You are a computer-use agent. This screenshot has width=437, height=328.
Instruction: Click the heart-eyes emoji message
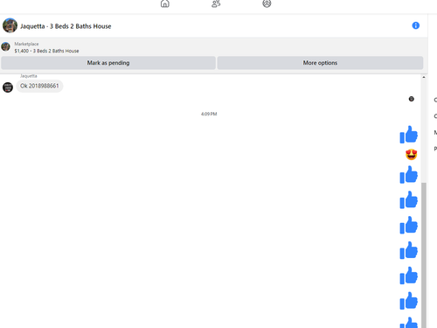coord(412,155)
